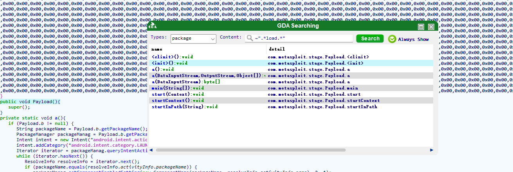Click the horizontal scrollbar thumb in results

(x=250, y=150)
